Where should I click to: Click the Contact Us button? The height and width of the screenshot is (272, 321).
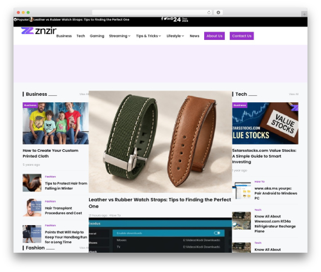242,36
